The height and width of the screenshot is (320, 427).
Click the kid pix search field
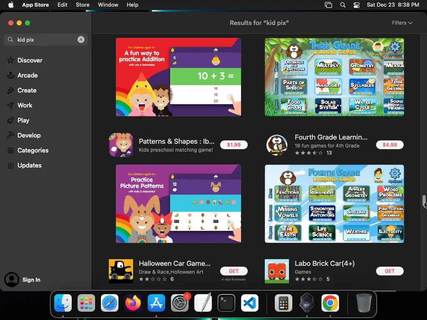[x=46, y=40]
